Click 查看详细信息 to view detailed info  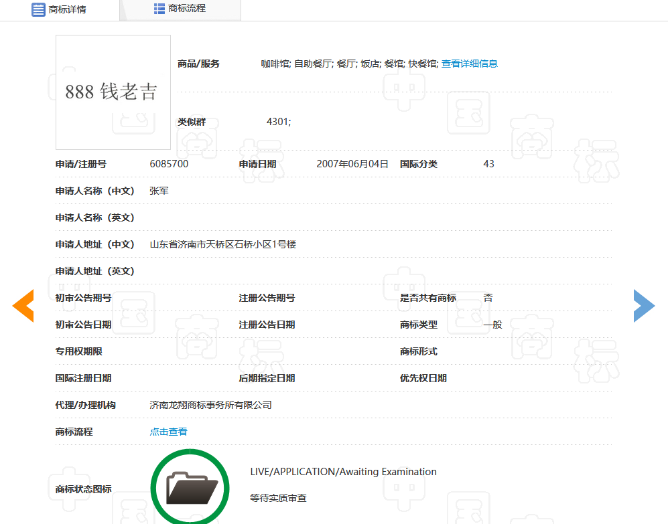click(x=469, y=64)
